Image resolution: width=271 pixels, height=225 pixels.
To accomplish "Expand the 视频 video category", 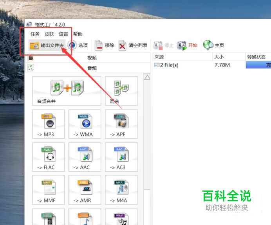I will (x=89, y=58).
